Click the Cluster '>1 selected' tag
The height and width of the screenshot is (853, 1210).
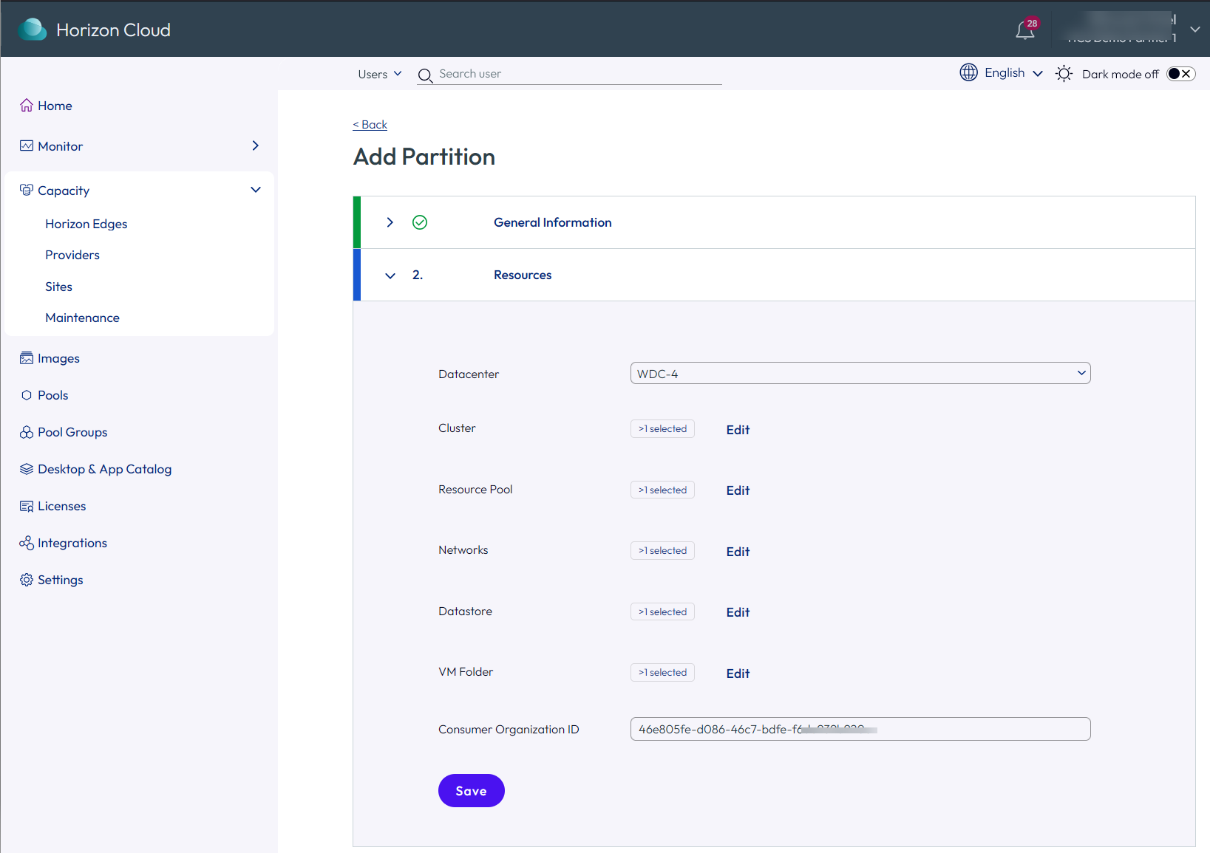662,429
